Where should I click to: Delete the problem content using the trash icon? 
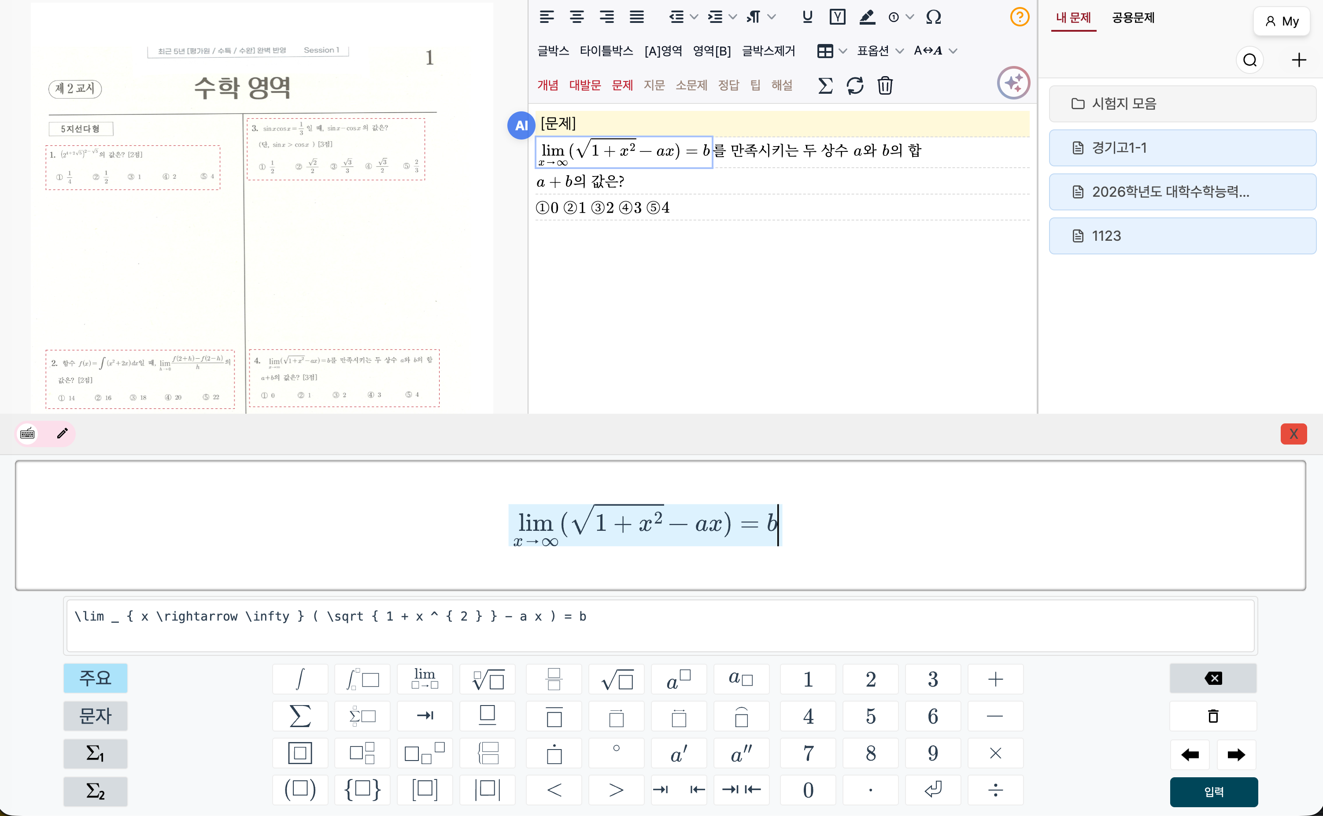point(885,85)
